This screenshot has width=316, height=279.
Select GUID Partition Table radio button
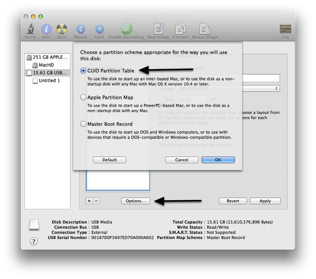click(83, 71)
